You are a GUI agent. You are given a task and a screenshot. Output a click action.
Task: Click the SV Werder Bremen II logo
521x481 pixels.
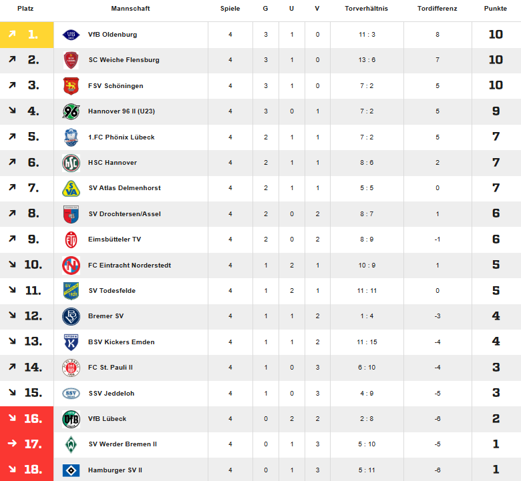(71, 444)
